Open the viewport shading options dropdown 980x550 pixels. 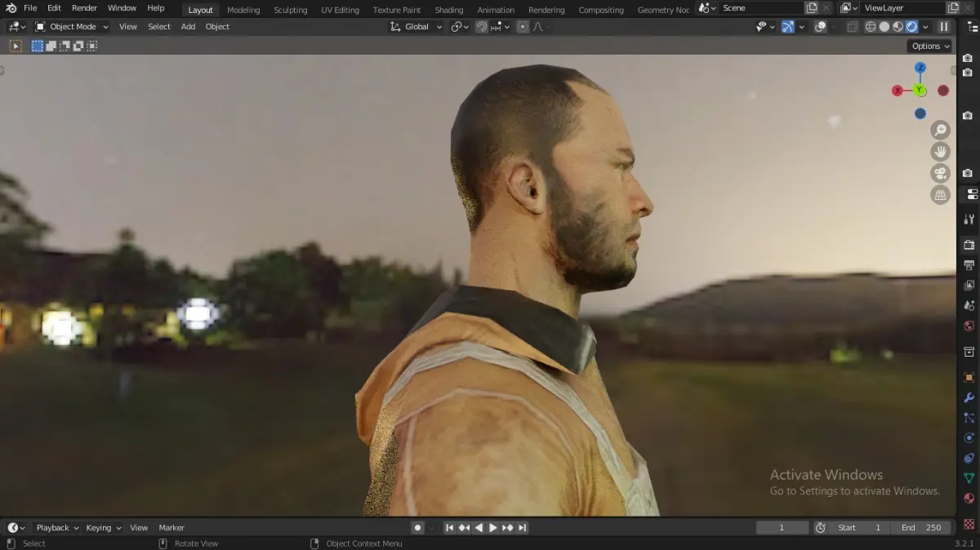(925, 26)
